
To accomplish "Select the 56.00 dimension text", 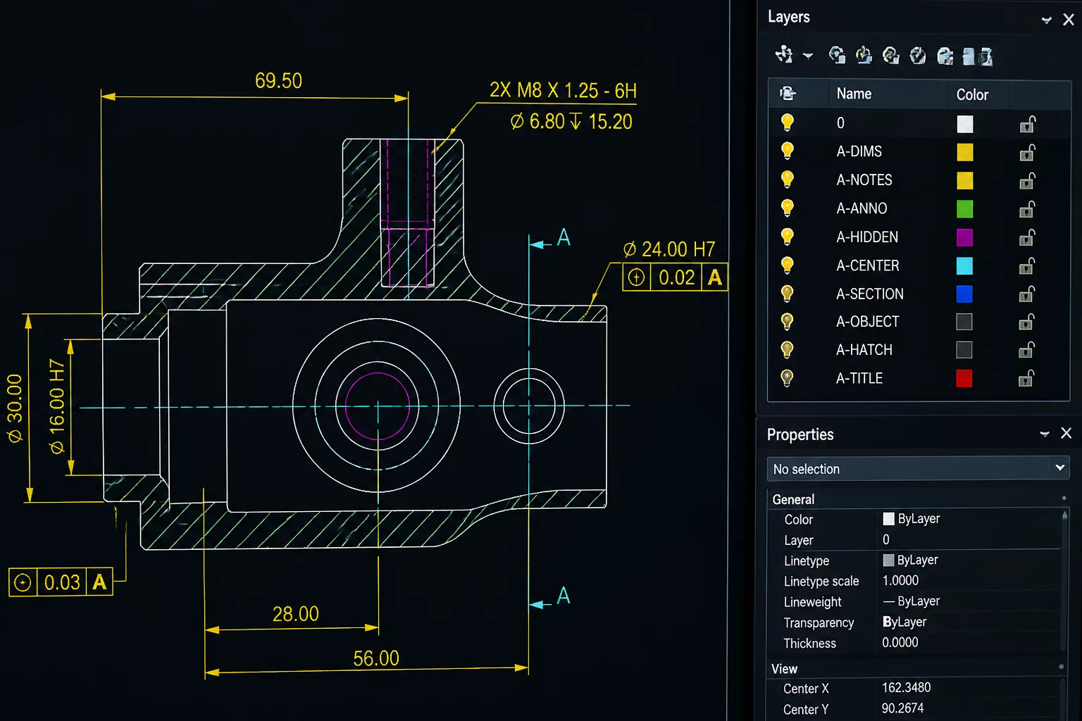I will point(376,658).
